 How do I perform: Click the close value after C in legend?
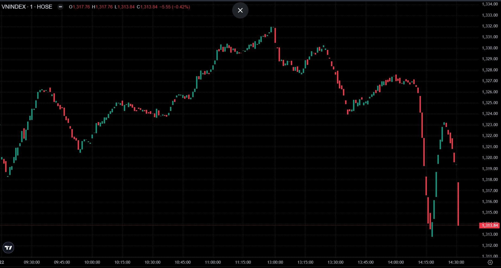[x=149, y=7]
